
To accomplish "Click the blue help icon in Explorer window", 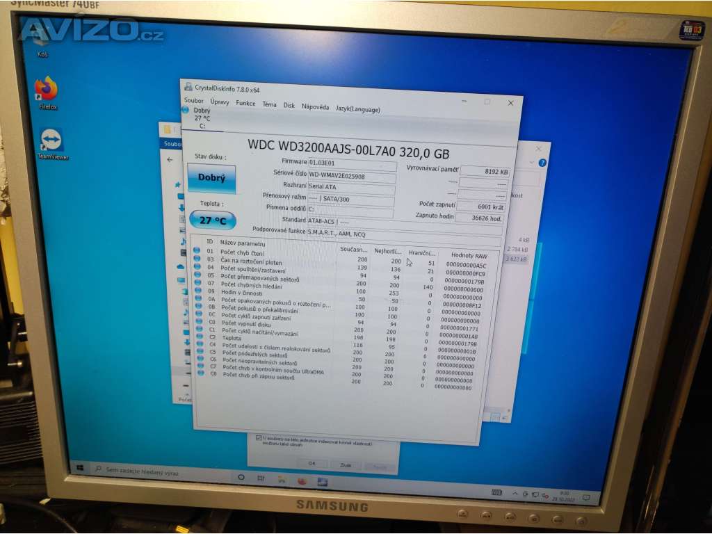I will click(x=542, y=163).
